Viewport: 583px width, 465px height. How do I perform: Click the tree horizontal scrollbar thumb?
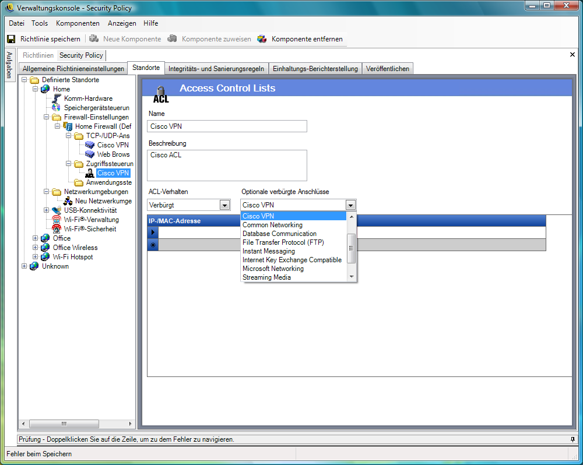pyautogui.click(x=64, y=424)
